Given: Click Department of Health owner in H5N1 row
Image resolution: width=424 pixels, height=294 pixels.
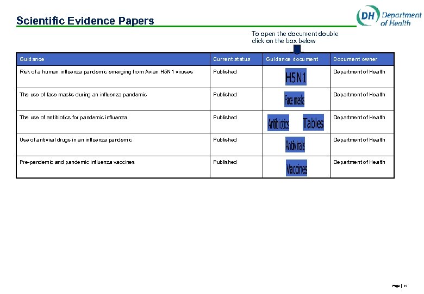Looking at the screenshot, I should tap(359, 72).
